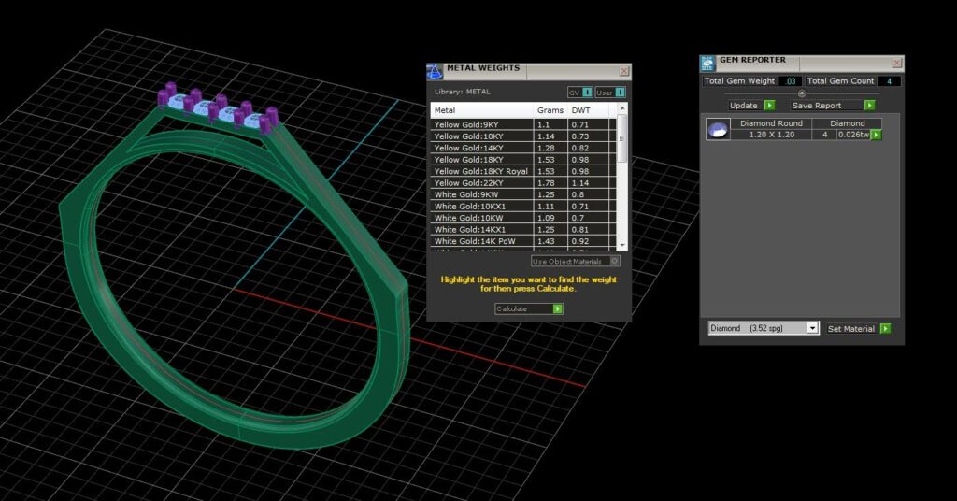Collapse the Gem Reporter header section
Viewport: 957px width, 501px height.
pos(802,93)
